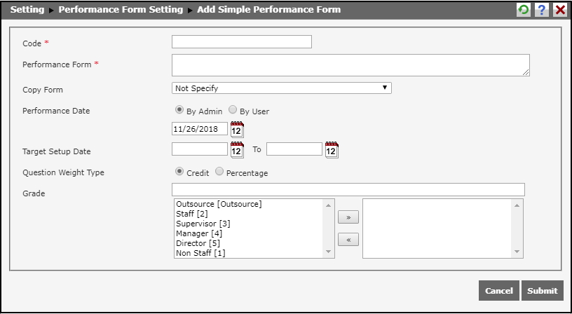The height and width of the screenshot is (314, 572).
Task: Click the green refresh icon
Action: (524, 10)
